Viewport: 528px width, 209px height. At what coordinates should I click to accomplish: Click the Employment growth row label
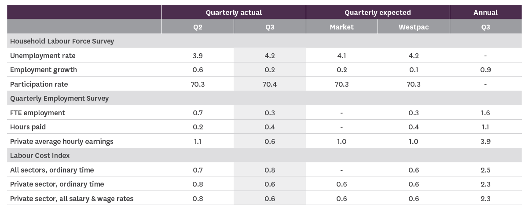(x=44, y=70)
